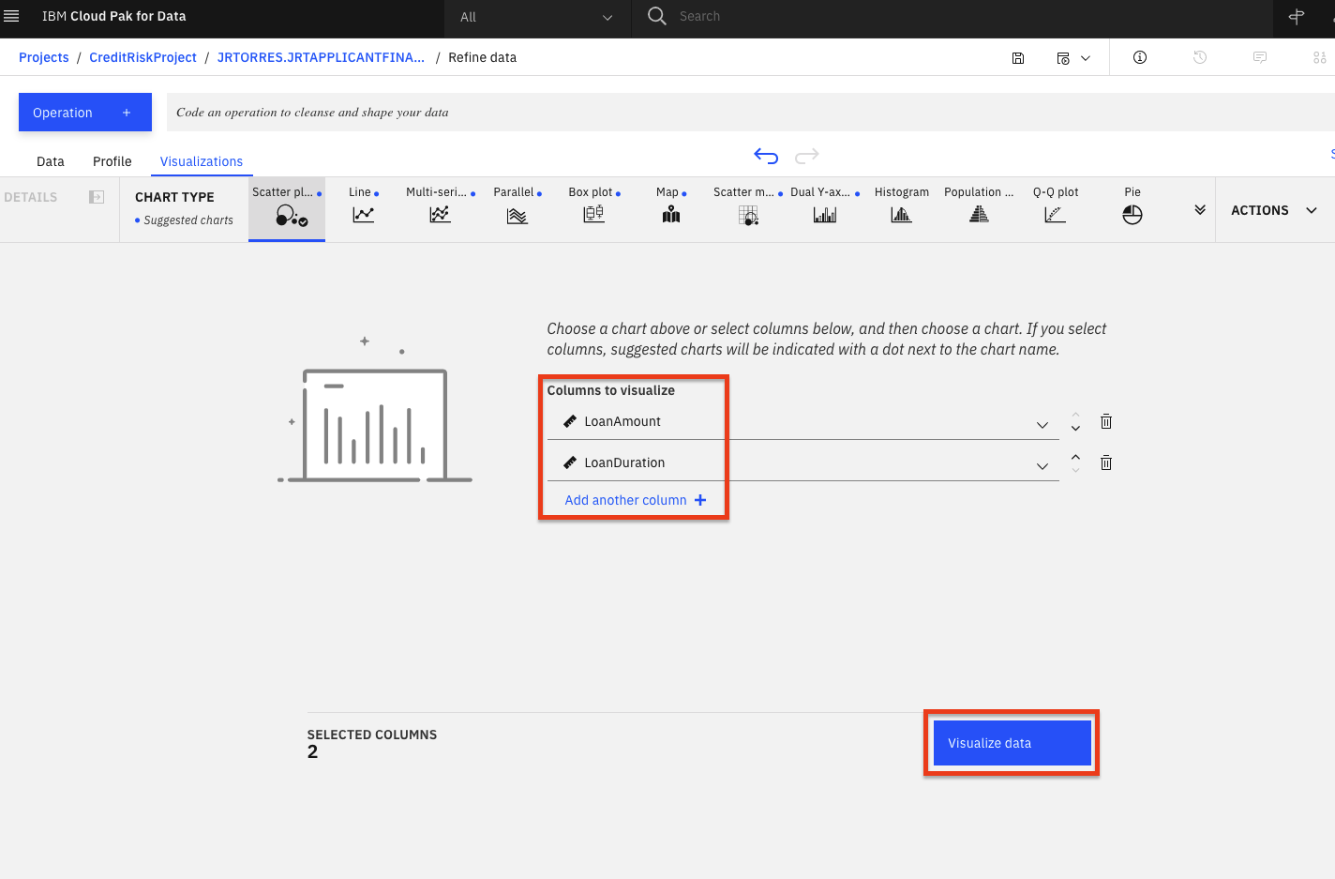Expand the Actions menu
Viewport: 1335px width, 879px height.
click(x=1274, y=210)
